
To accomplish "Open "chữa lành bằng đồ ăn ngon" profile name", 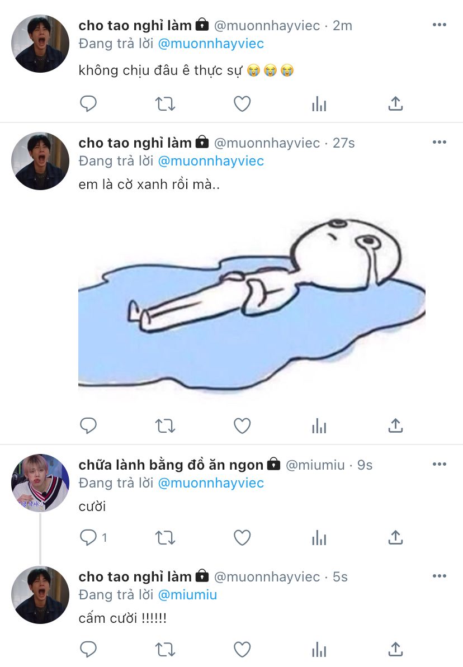I will (x=171, y=465).
